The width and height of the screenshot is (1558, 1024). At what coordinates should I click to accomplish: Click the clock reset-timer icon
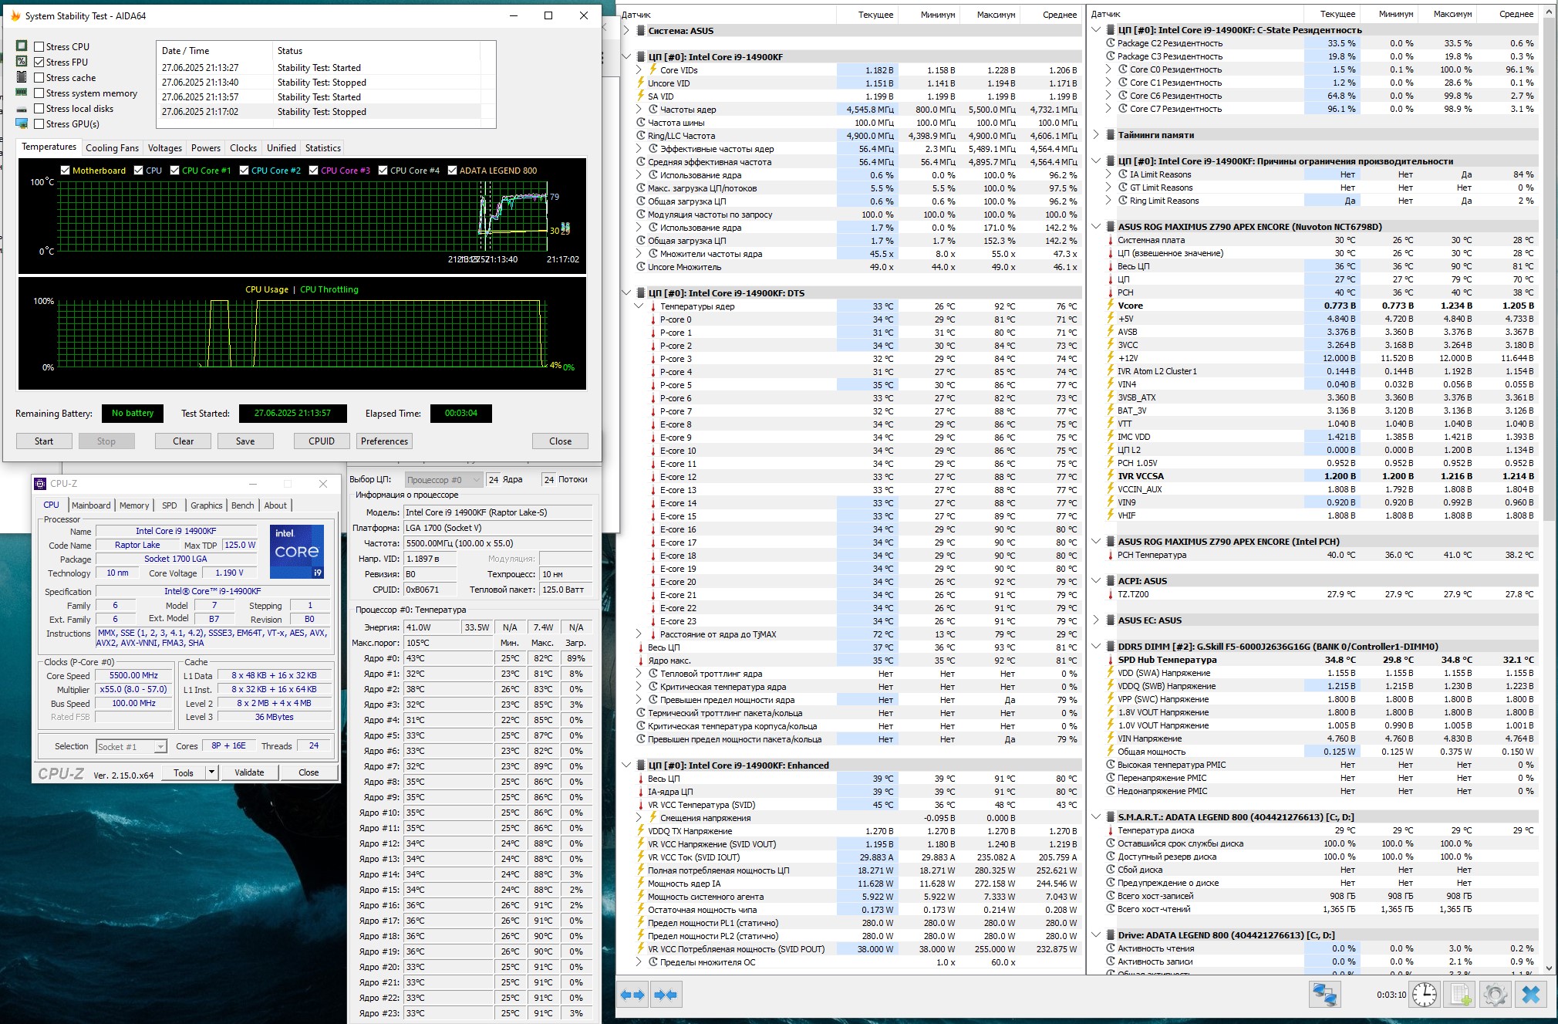[x=1425, y=995]
